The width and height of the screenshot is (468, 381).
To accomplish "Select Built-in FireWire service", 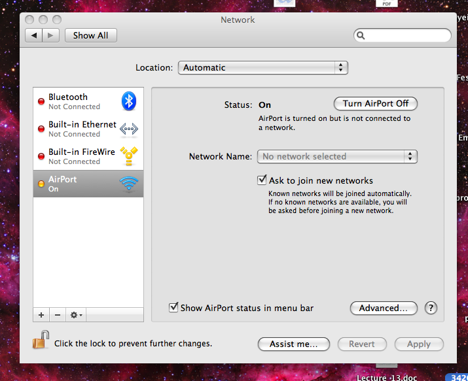I will point(88,156).
